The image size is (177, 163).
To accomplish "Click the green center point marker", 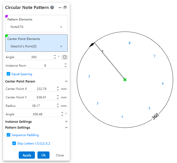I will point(125,80).
